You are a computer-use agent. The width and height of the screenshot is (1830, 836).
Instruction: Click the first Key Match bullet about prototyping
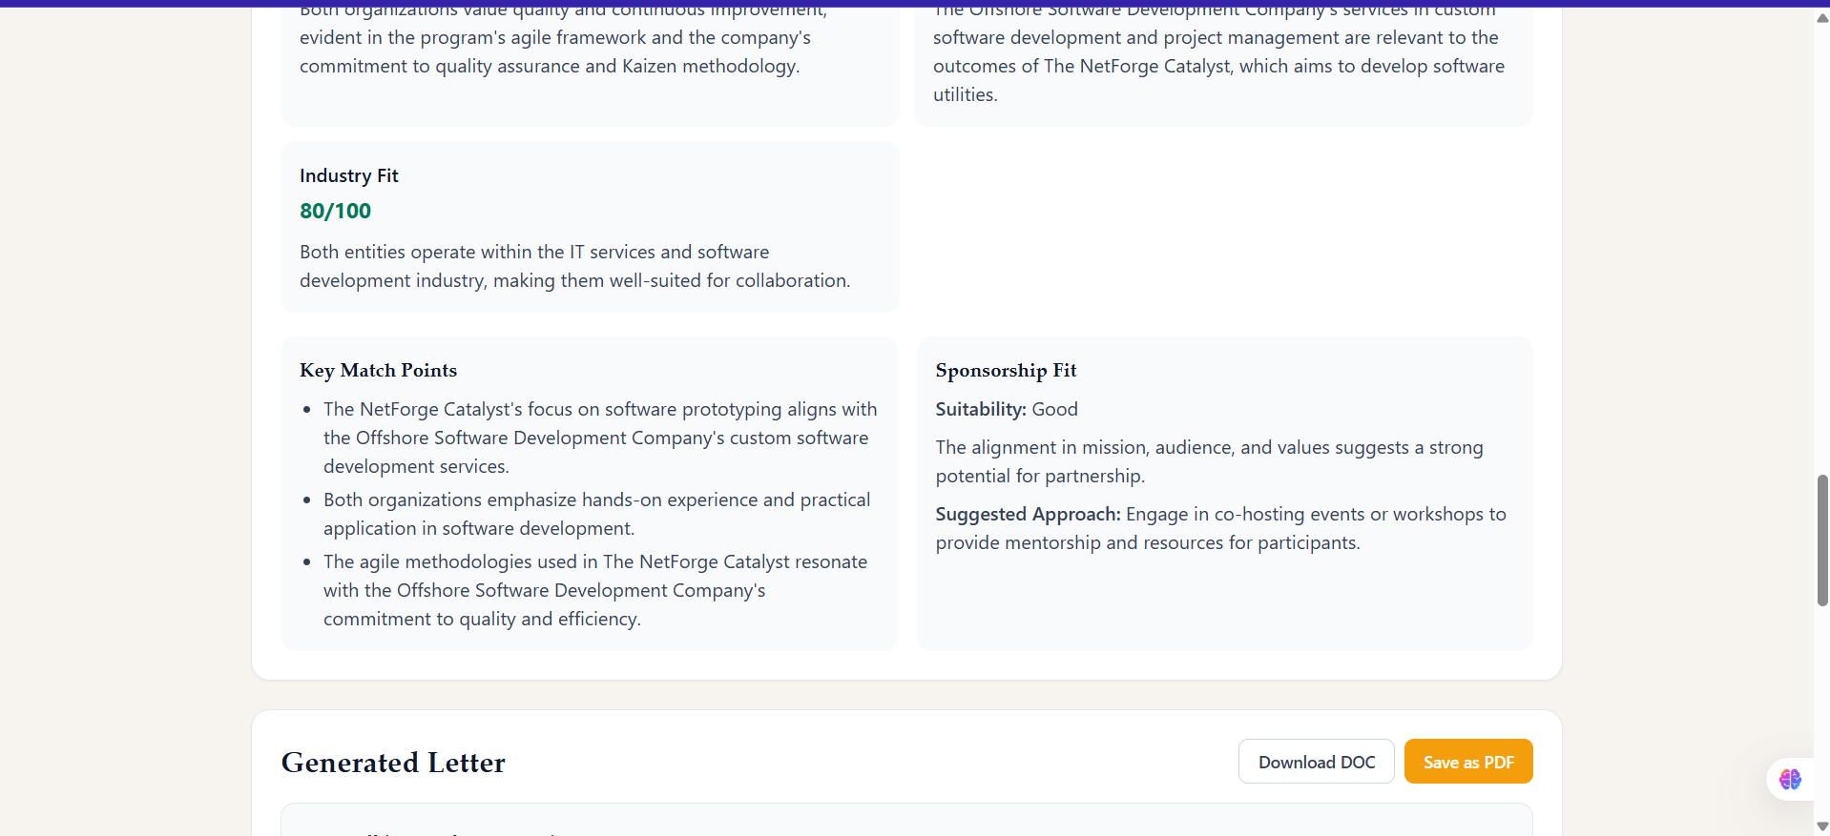point(600,438)
